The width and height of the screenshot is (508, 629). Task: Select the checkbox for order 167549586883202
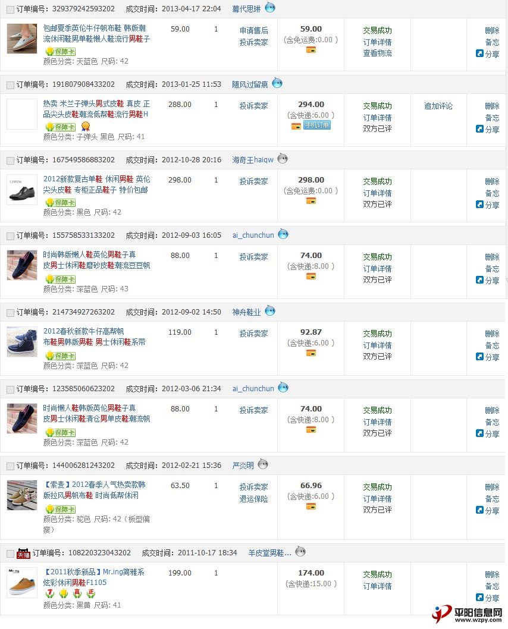11,161
